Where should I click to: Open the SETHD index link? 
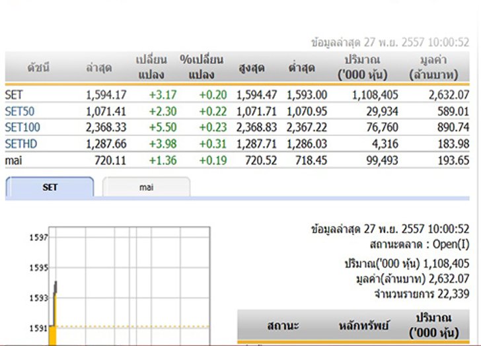click(21, 144)
